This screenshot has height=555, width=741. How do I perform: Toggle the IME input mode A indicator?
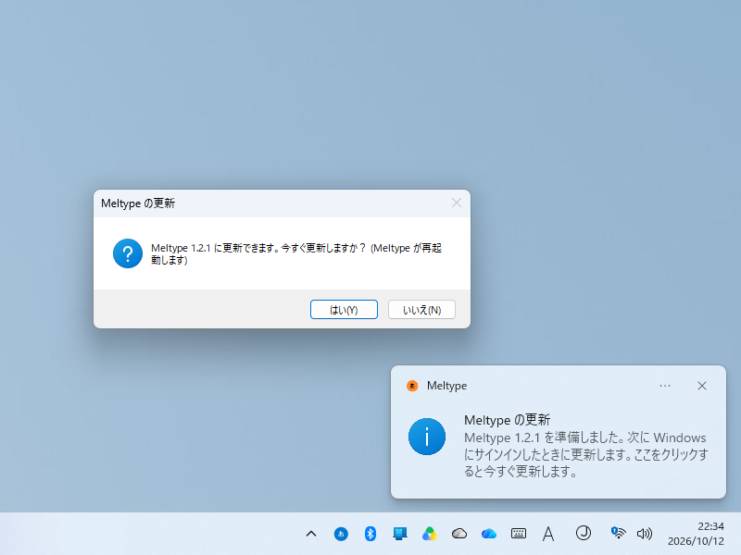(x=548, y=534)
